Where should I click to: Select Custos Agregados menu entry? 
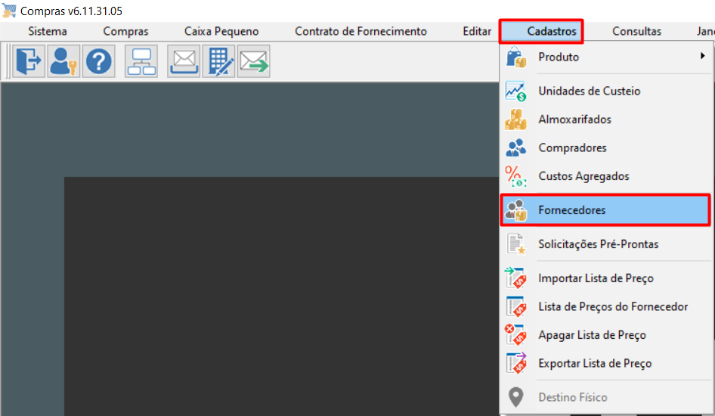coord(606,176)
